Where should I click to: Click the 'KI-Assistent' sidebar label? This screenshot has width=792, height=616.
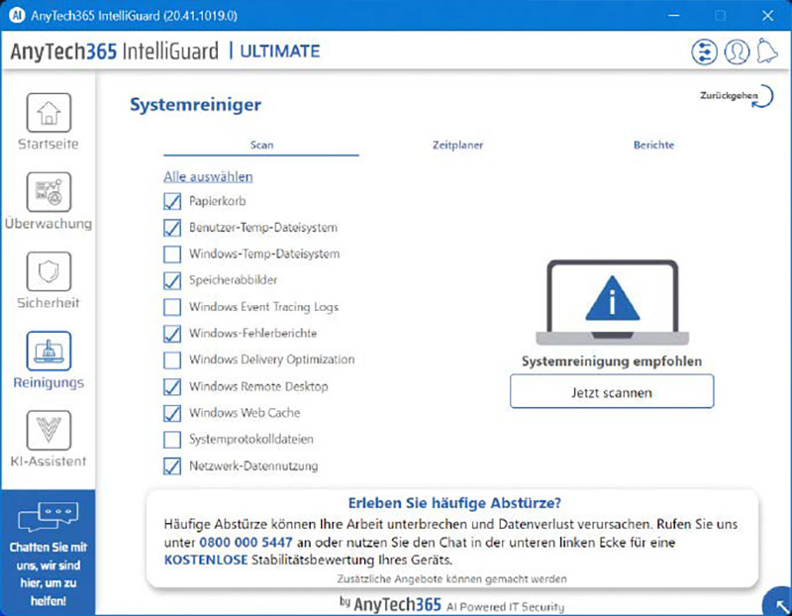49,461
